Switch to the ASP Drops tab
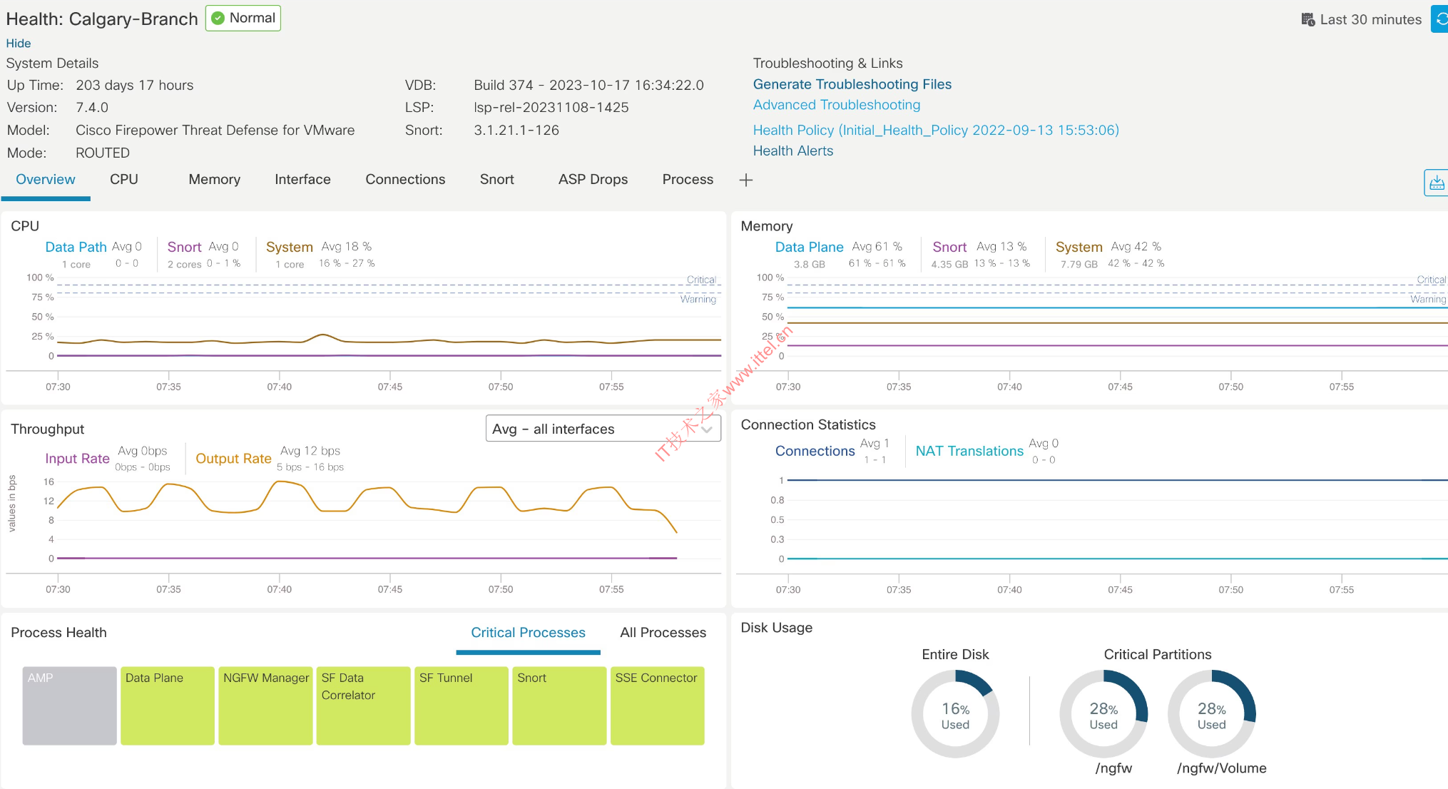The height and width of the screenshot is (789, 1448). tap(592, 180)
